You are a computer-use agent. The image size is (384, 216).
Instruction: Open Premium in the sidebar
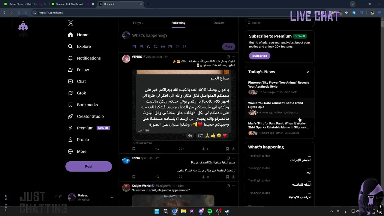coord(88,128)
